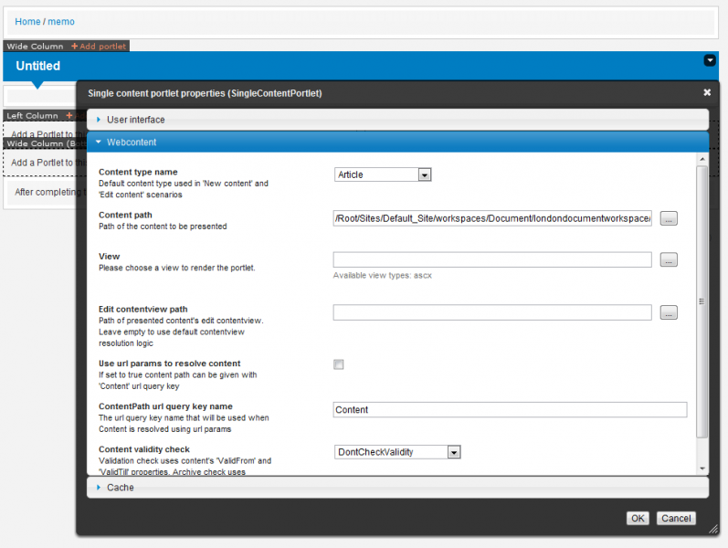Browse for View with ellipsis button
728x548 pixels.
coord(669,259)
